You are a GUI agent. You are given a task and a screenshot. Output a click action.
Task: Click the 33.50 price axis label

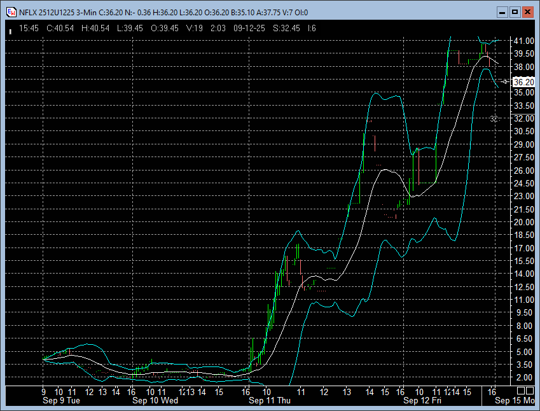click(524, 106)
